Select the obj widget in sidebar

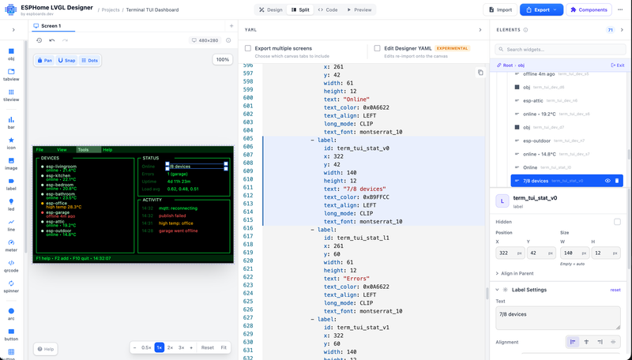pyautogui.click(x=11, y=54)
